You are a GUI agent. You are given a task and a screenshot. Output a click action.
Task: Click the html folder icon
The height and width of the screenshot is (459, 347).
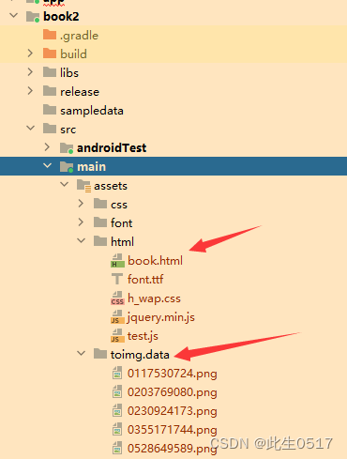(x=100, y=241)
